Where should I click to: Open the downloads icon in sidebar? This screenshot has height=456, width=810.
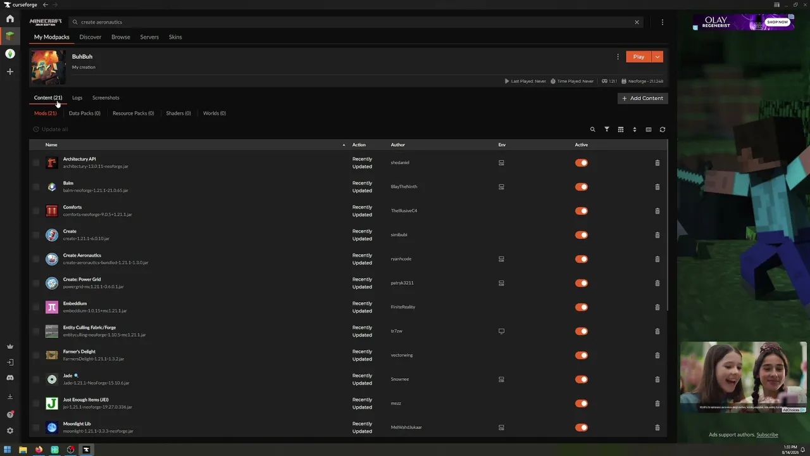(10, 396)
